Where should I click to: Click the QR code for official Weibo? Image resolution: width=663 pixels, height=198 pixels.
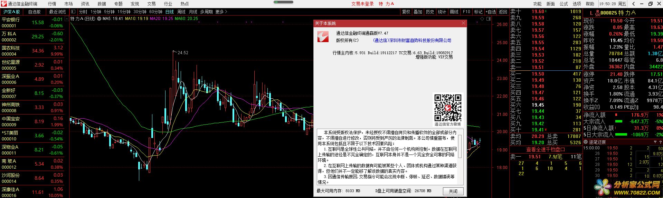tap(447, 108)
